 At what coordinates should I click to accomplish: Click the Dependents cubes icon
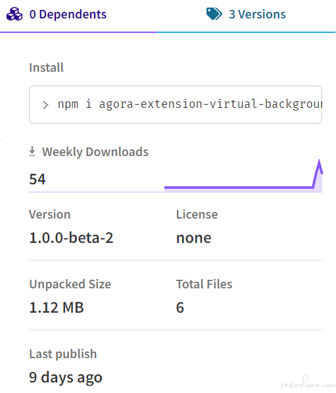tap(14, 14)
